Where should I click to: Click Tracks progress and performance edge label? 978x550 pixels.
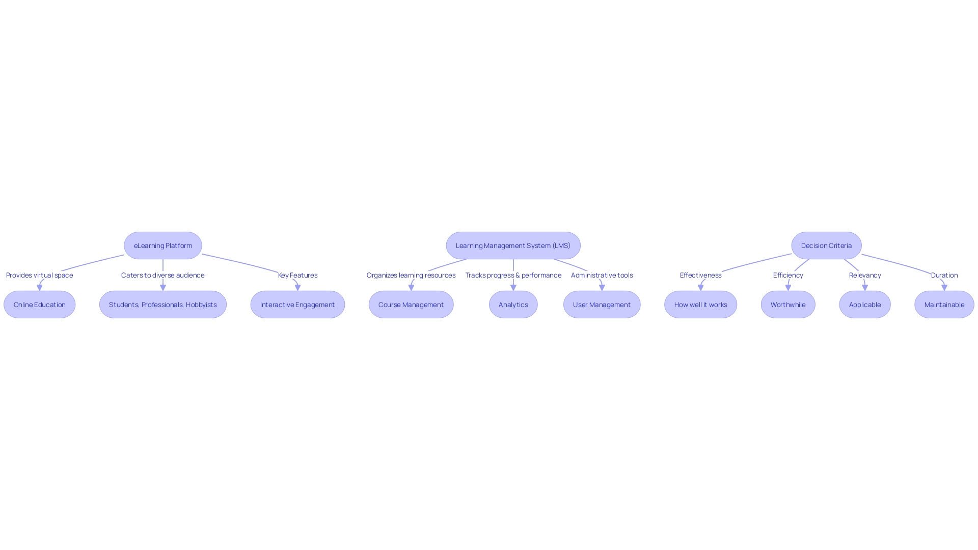(x=513, y=274)
